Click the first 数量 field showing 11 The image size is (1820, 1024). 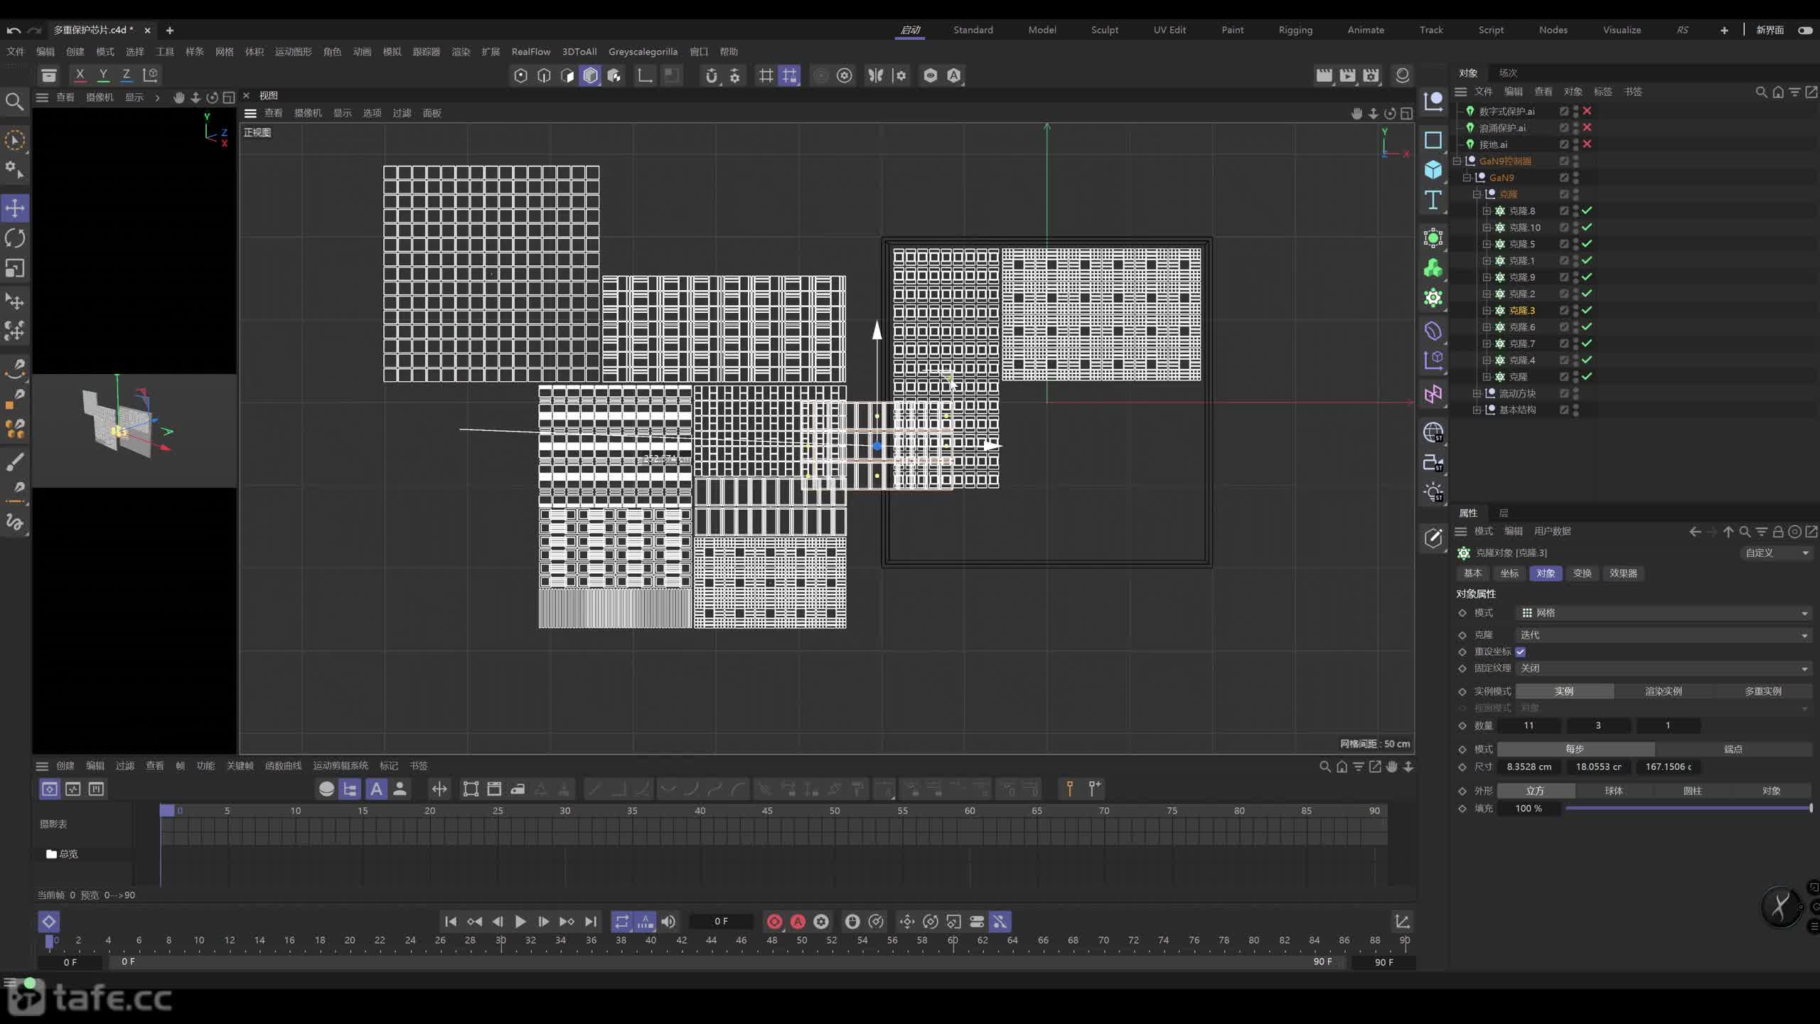(x=1529, y=725)
